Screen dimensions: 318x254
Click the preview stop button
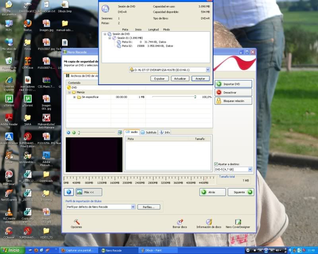[68, 133]
